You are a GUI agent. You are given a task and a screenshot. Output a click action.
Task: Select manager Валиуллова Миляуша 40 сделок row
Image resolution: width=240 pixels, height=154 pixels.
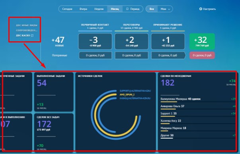[198, 100]
